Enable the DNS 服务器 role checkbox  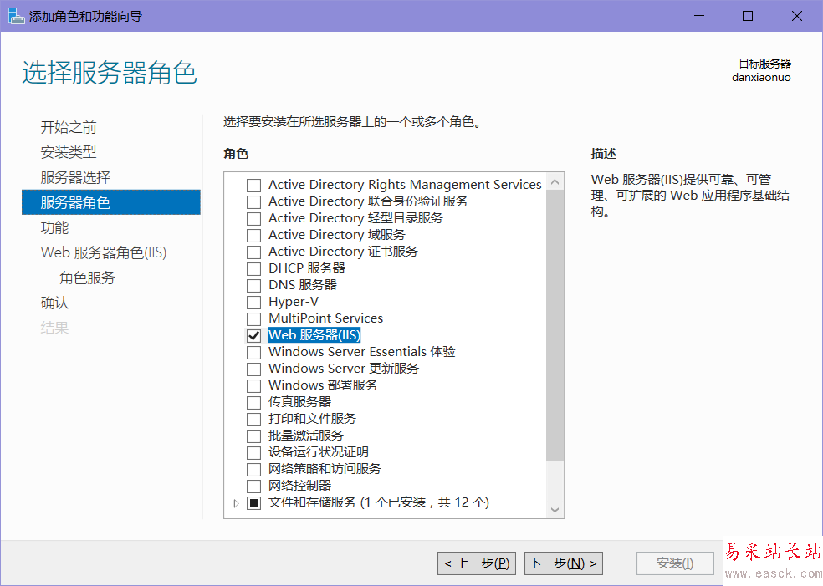tap(253, 286)
